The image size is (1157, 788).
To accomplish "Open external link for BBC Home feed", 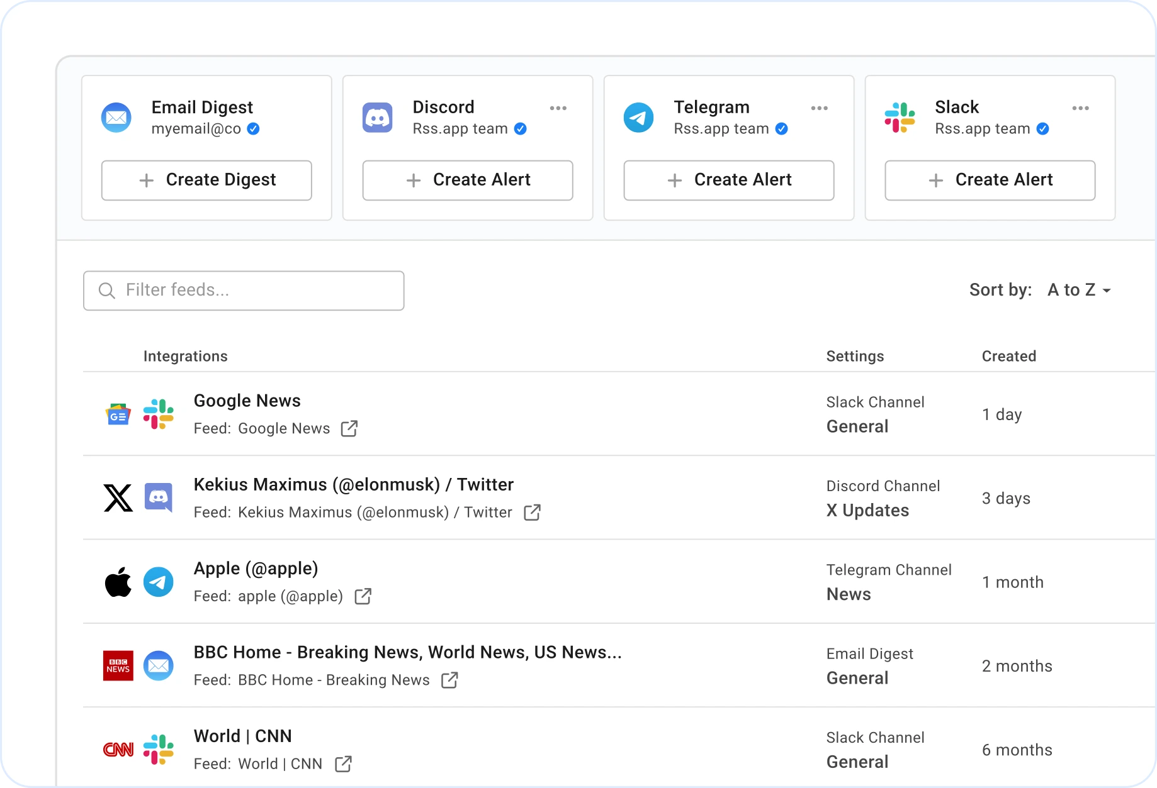I will point(449,680).
